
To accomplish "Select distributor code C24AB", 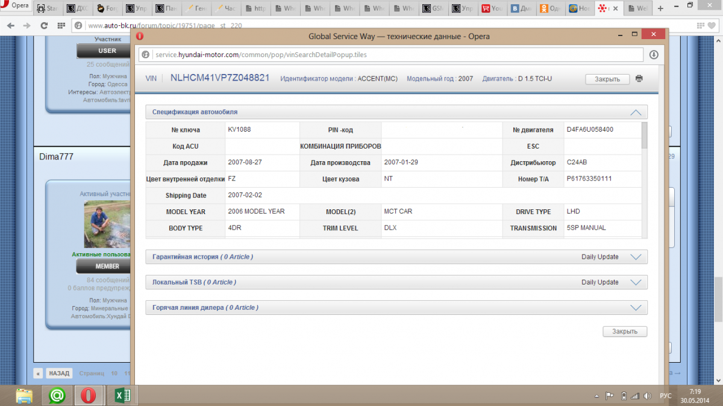I will coord(577,162).
